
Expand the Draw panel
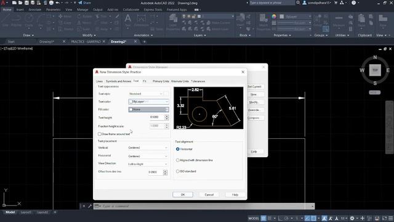click(28, 35)
